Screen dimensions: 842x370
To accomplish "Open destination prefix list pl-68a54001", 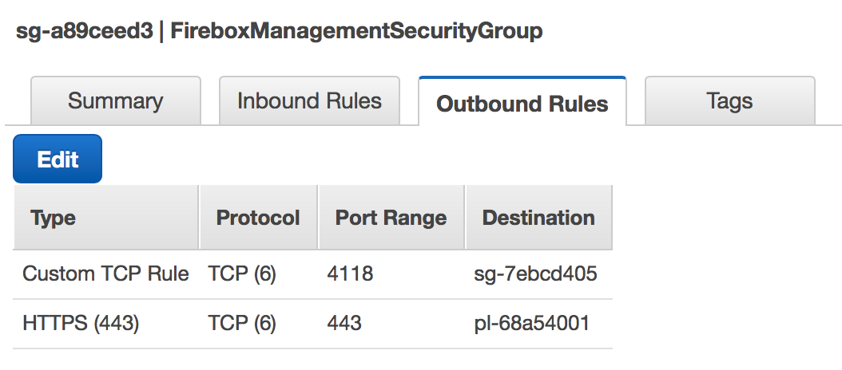I will 531,324.
